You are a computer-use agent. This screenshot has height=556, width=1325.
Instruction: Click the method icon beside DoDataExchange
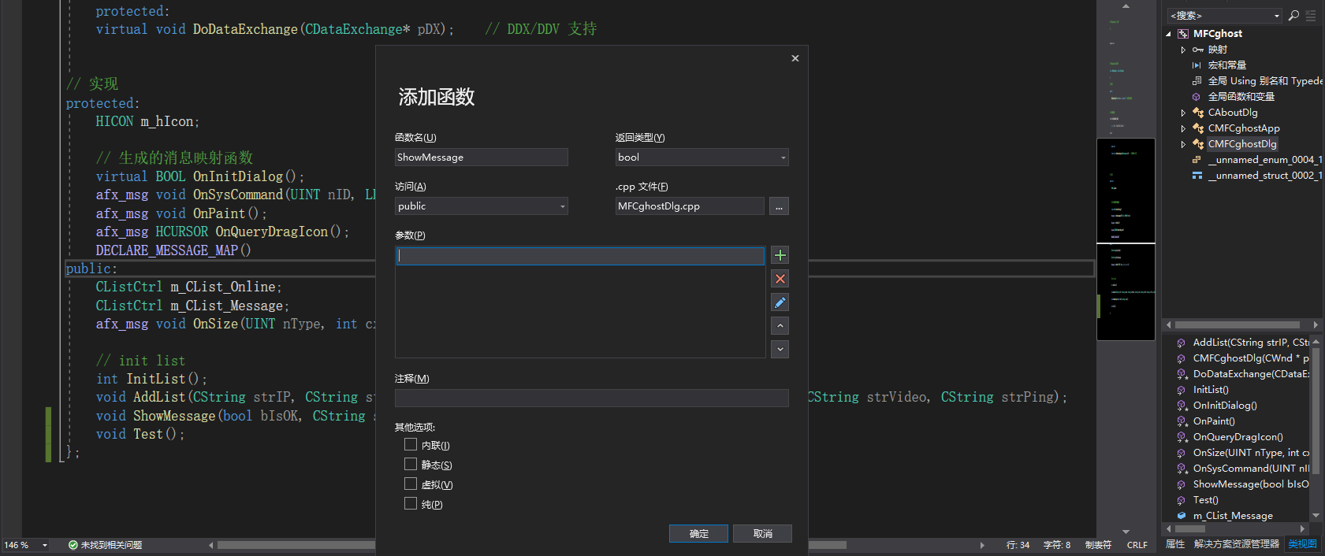coord(1182,374)
